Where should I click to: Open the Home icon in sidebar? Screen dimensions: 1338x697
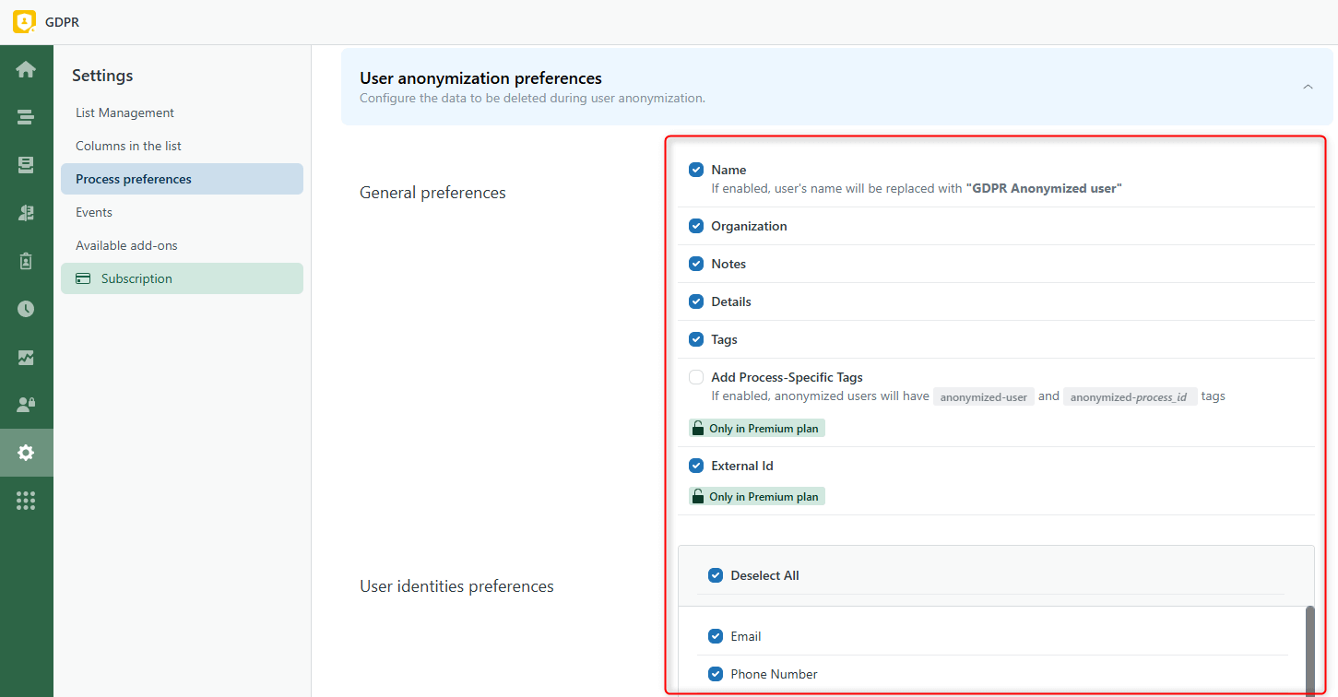point(26,69)
